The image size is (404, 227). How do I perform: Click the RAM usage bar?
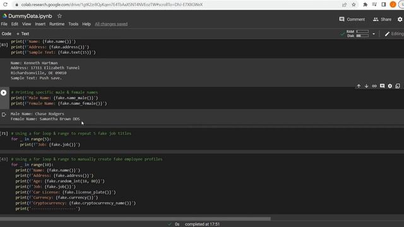(x=362, y=32)
